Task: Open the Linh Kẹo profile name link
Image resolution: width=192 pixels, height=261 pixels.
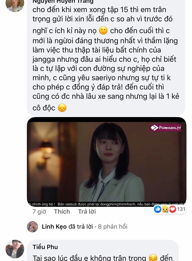Action: pyautogui.click(x=54, y=226)
